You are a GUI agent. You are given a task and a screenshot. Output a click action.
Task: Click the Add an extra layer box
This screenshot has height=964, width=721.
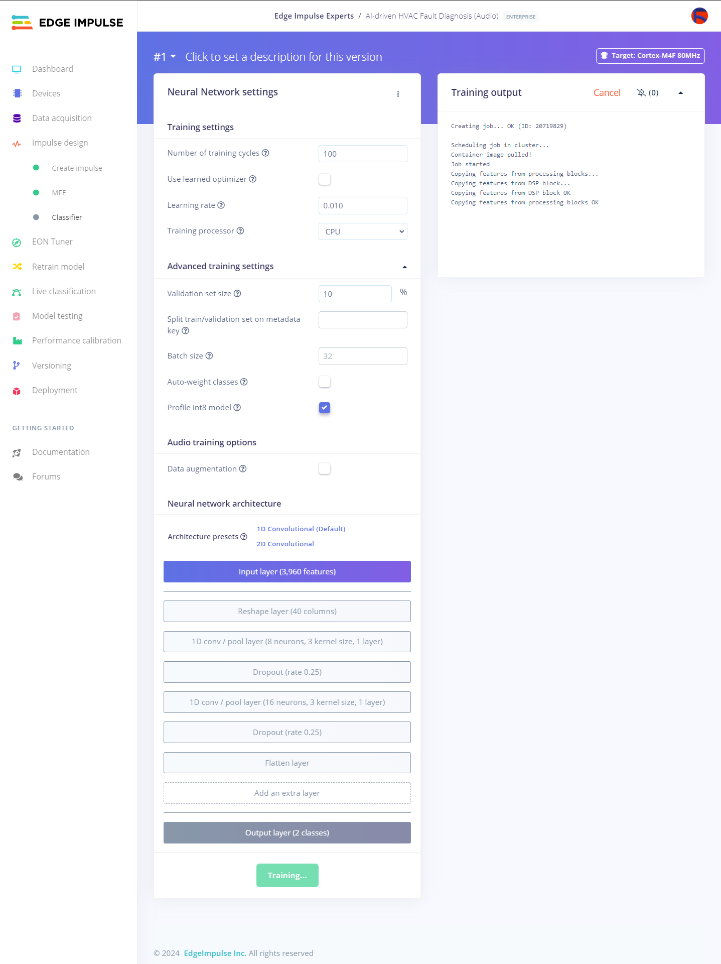pos(287,793)
